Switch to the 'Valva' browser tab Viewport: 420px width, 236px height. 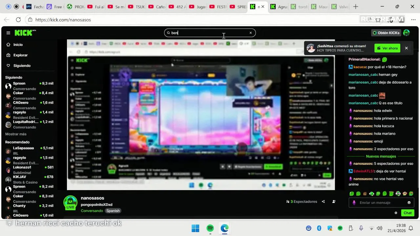coord(340,7)
